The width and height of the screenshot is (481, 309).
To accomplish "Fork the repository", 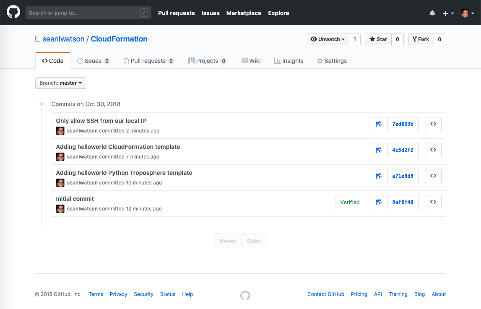I will [421, 39].
